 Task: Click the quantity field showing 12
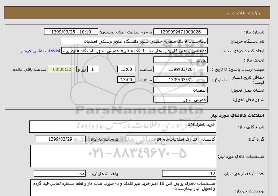click(x=189, y=174)
